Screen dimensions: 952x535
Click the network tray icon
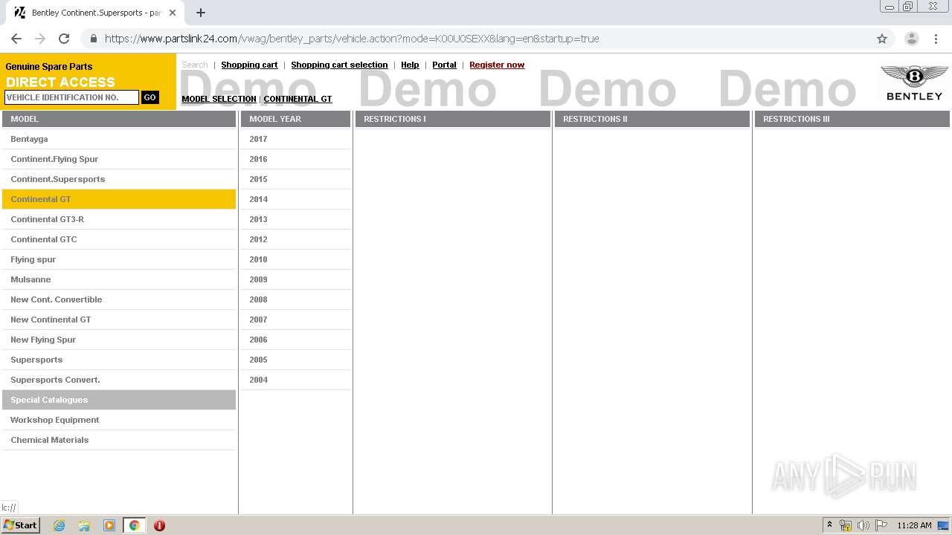click(846, 525)
